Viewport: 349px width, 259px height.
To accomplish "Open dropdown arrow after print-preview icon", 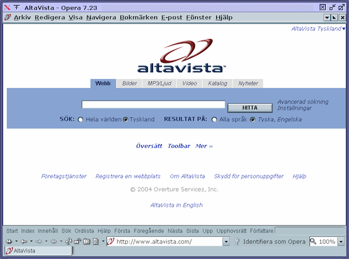I will 103,241.
